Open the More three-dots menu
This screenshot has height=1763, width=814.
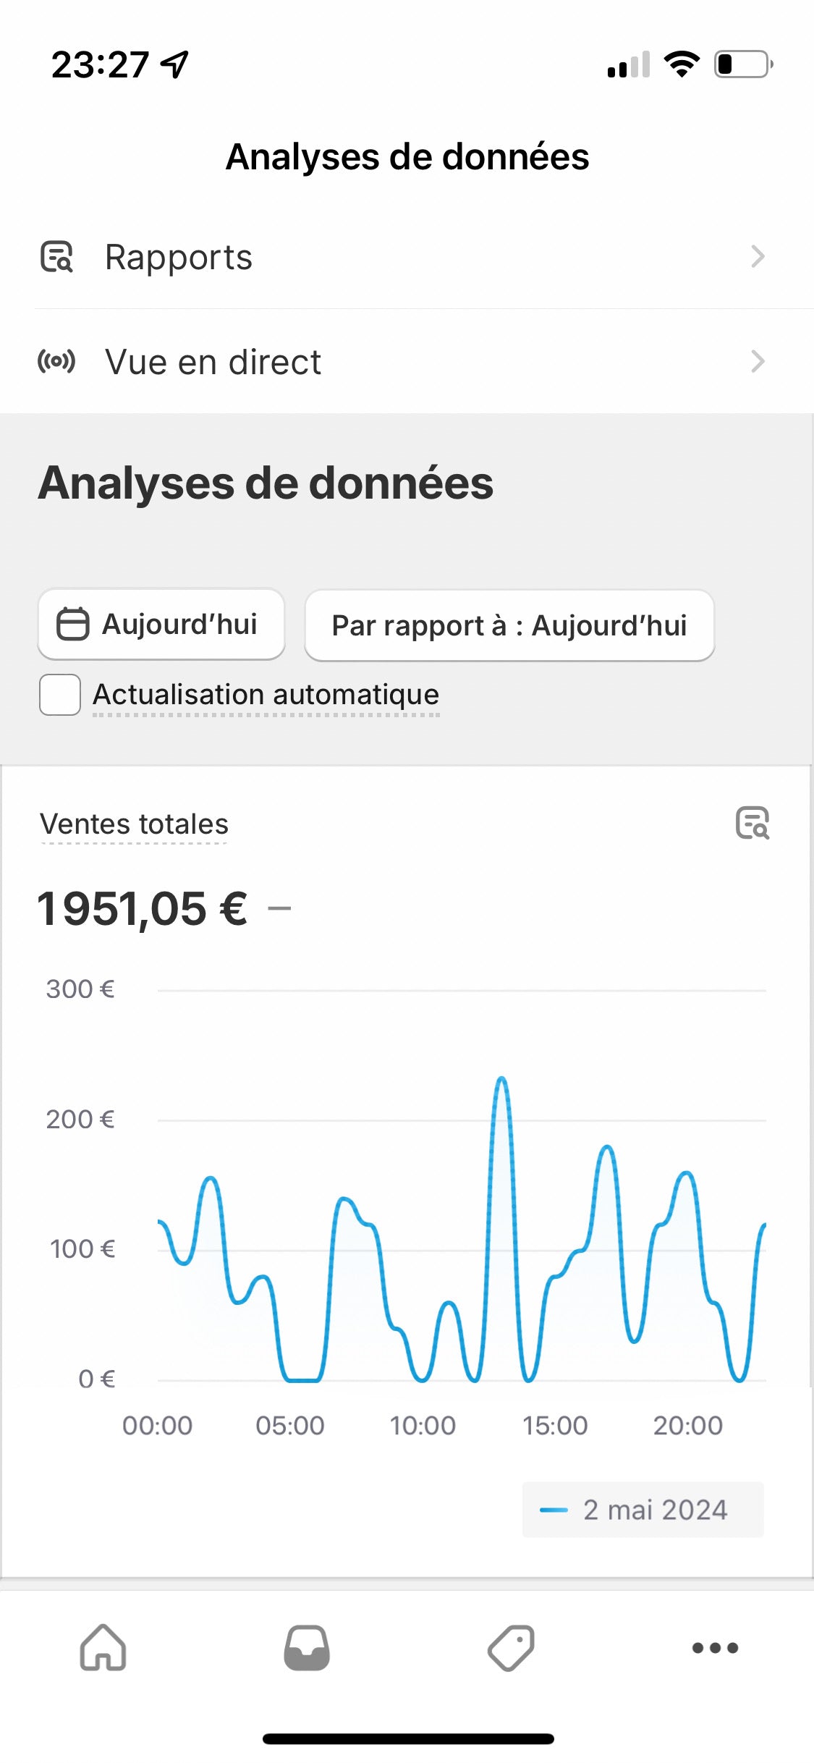pyautogui.click(x=715, y=1648)
